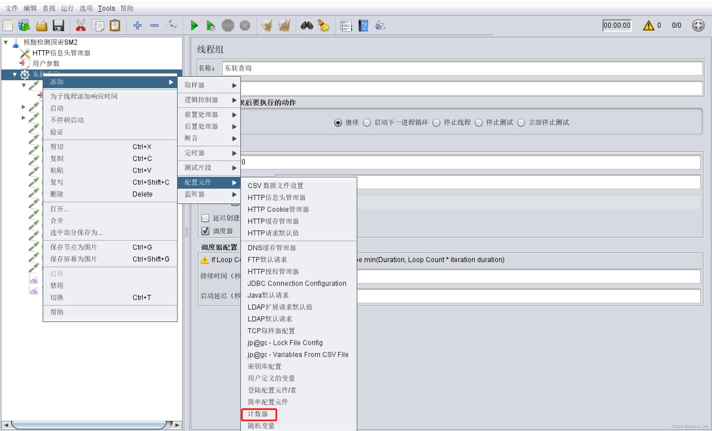Expand 定时器 submenu
The image size is (712, 431).
click(209, 153)
